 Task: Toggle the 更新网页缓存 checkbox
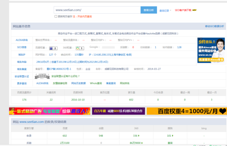tap(56, 17)
